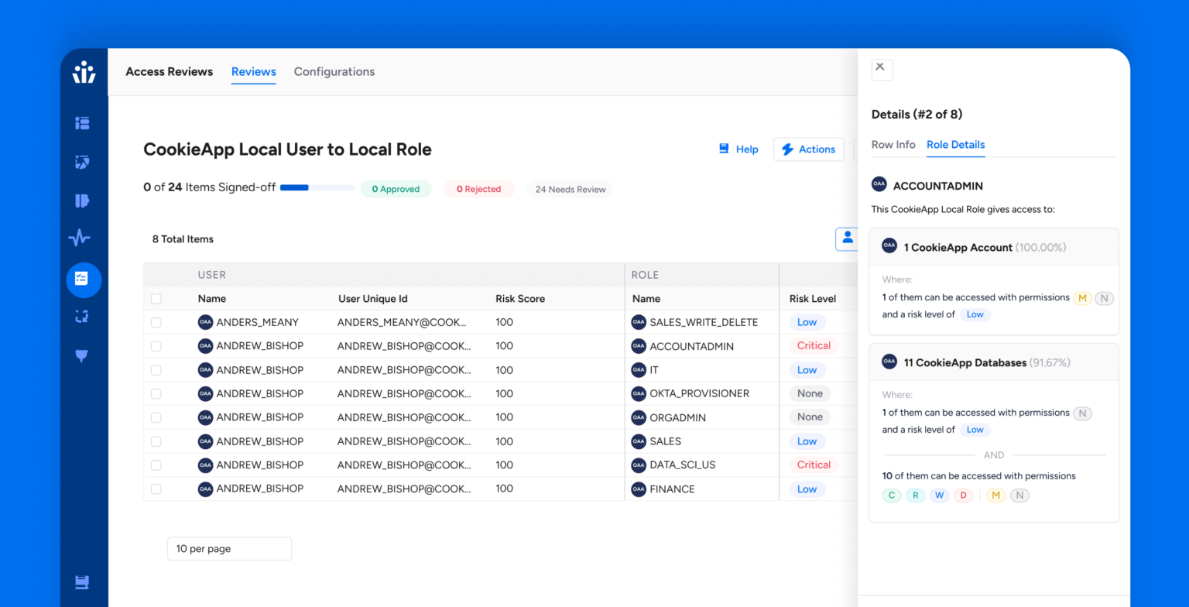Switch to the Configurations tab
The image size is (1189, 607).
(334, 72)
